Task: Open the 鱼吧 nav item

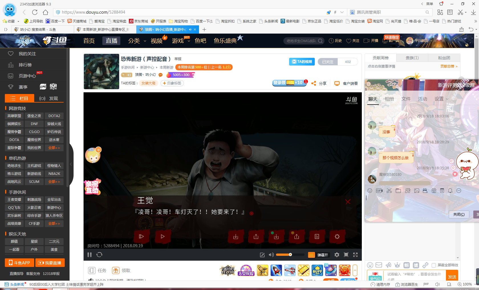Action: 200,41
